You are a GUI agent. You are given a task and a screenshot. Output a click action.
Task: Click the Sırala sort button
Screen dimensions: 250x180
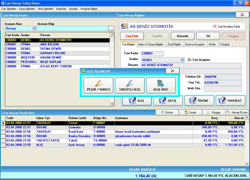190,112
